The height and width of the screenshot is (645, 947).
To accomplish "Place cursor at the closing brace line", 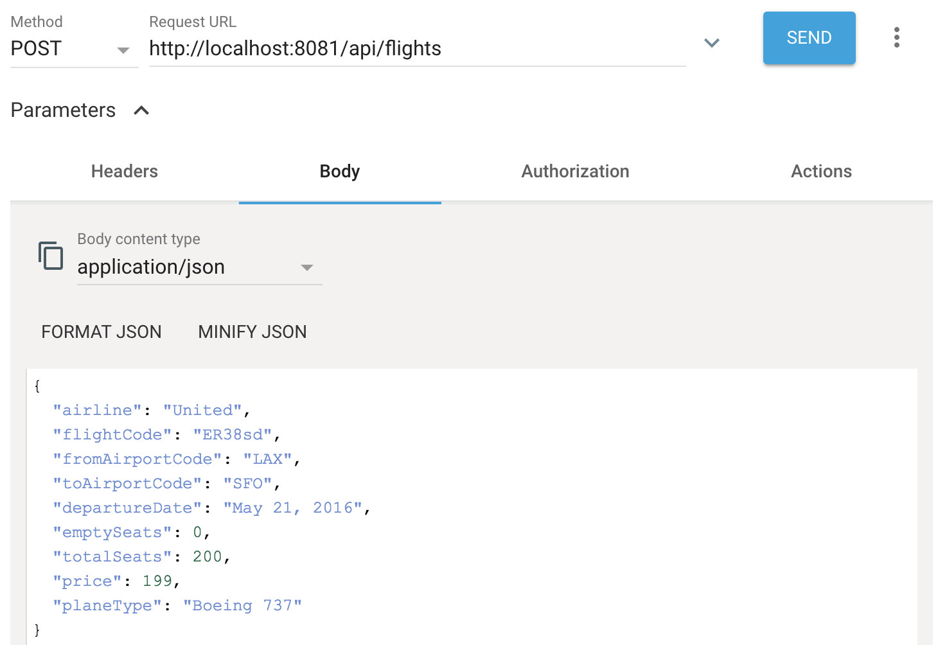I will coord(37,630).
